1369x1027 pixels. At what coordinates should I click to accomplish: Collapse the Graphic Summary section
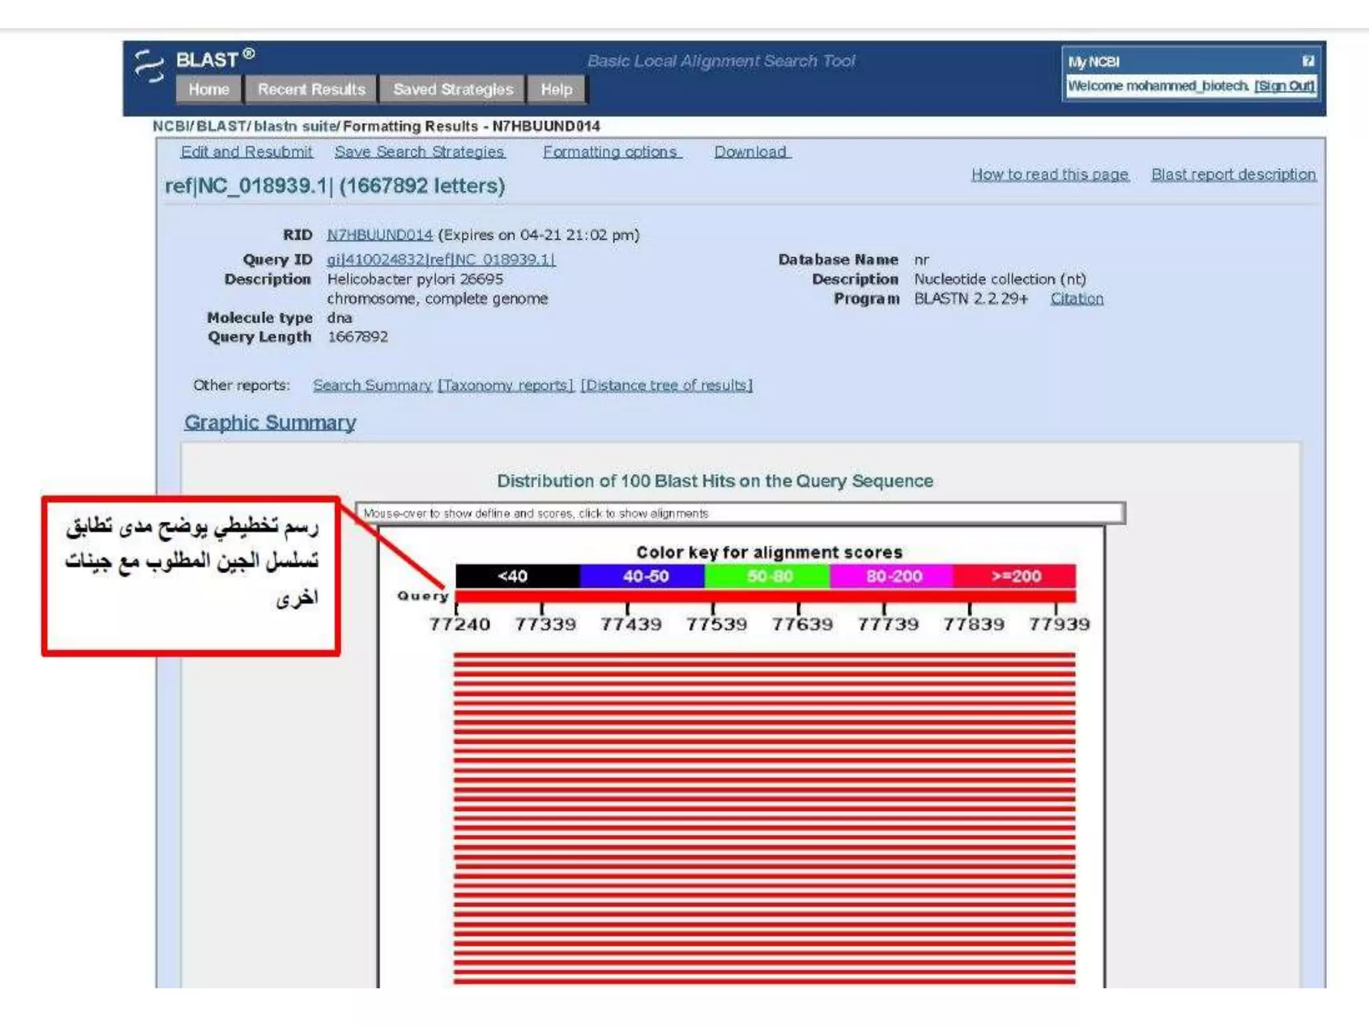click(x=270, y=423)
